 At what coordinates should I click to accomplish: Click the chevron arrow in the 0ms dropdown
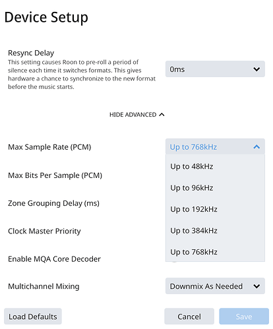click(257, 69)
